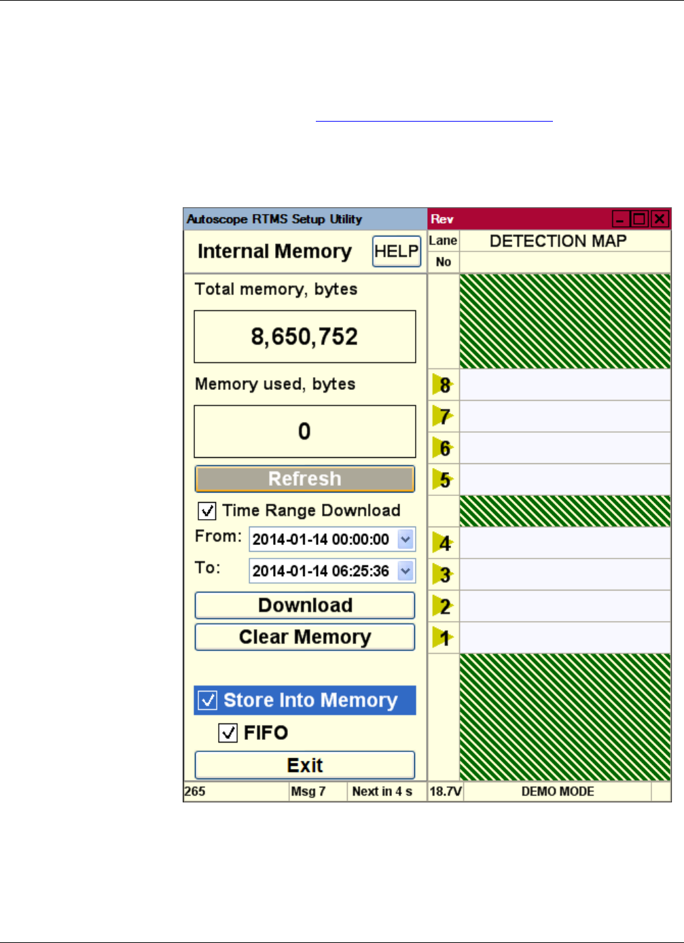684x943 pixels.
Task: Toggle the Store Into Memory checkbox
Action: click(208, 700)
